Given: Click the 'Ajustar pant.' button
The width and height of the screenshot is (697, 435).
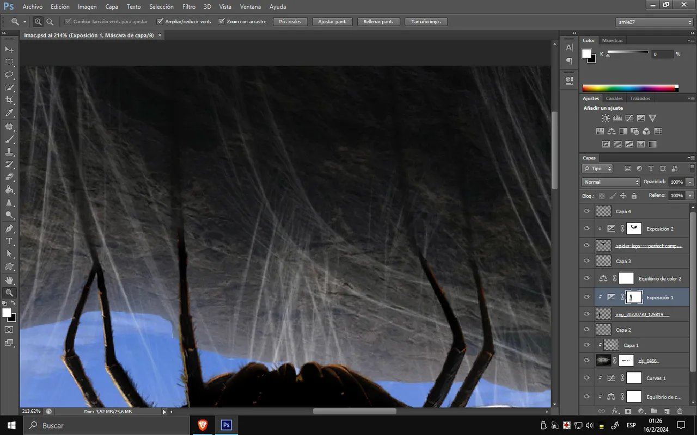Looking at the screenshot, I should (332, 22).
